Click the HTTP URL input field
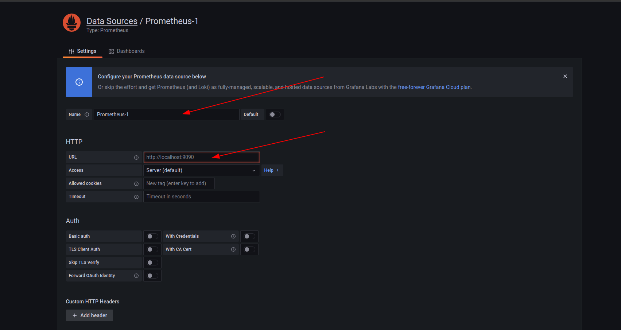The image size is (621, 330). point(201,157)
